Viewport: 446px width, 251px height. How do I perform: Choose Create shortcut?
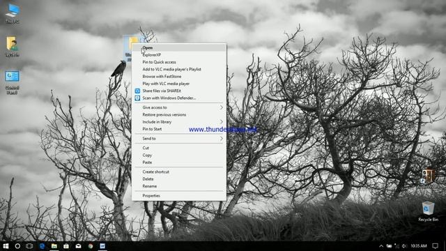tap(179, 172)
